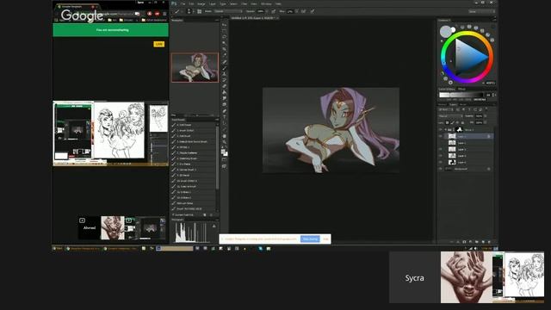
Task: Select the Eraser tool
Action: coord(224,86)
